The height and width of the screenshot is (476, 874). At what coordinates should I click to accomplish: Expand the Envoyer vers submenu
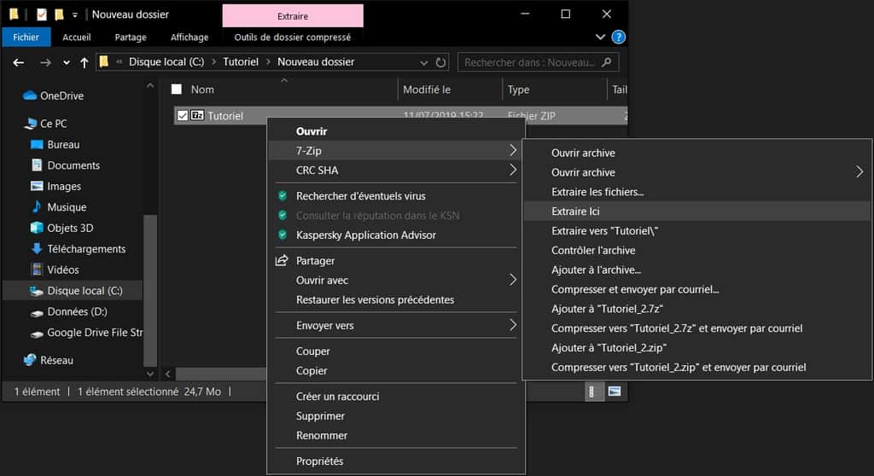(x=513, y=325)
